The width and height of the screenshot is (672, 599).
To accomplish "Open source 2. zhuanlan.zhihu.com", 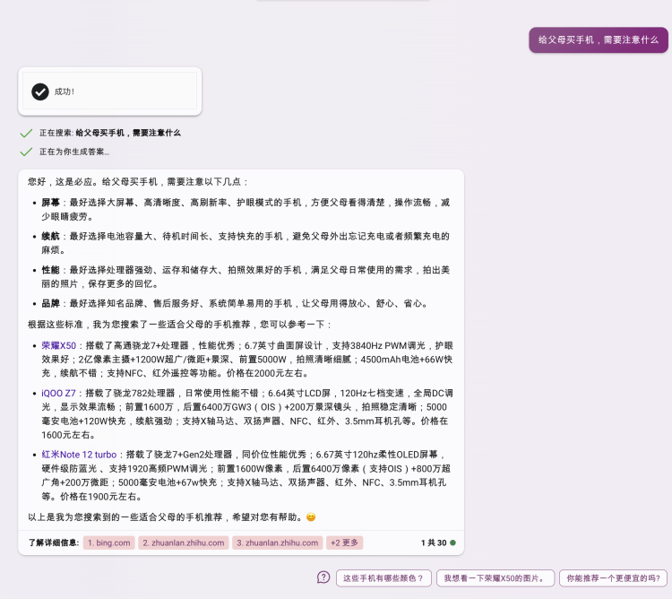I will (184, 543).
